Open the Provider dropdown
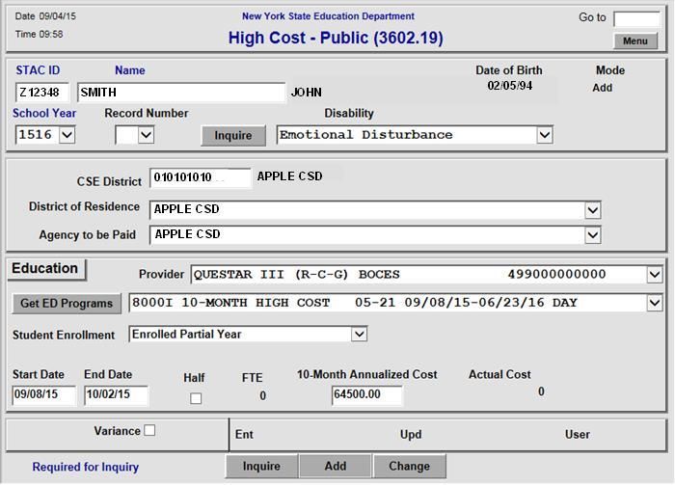The height and width of the screenshot is (485, 675). coord(654,275)
